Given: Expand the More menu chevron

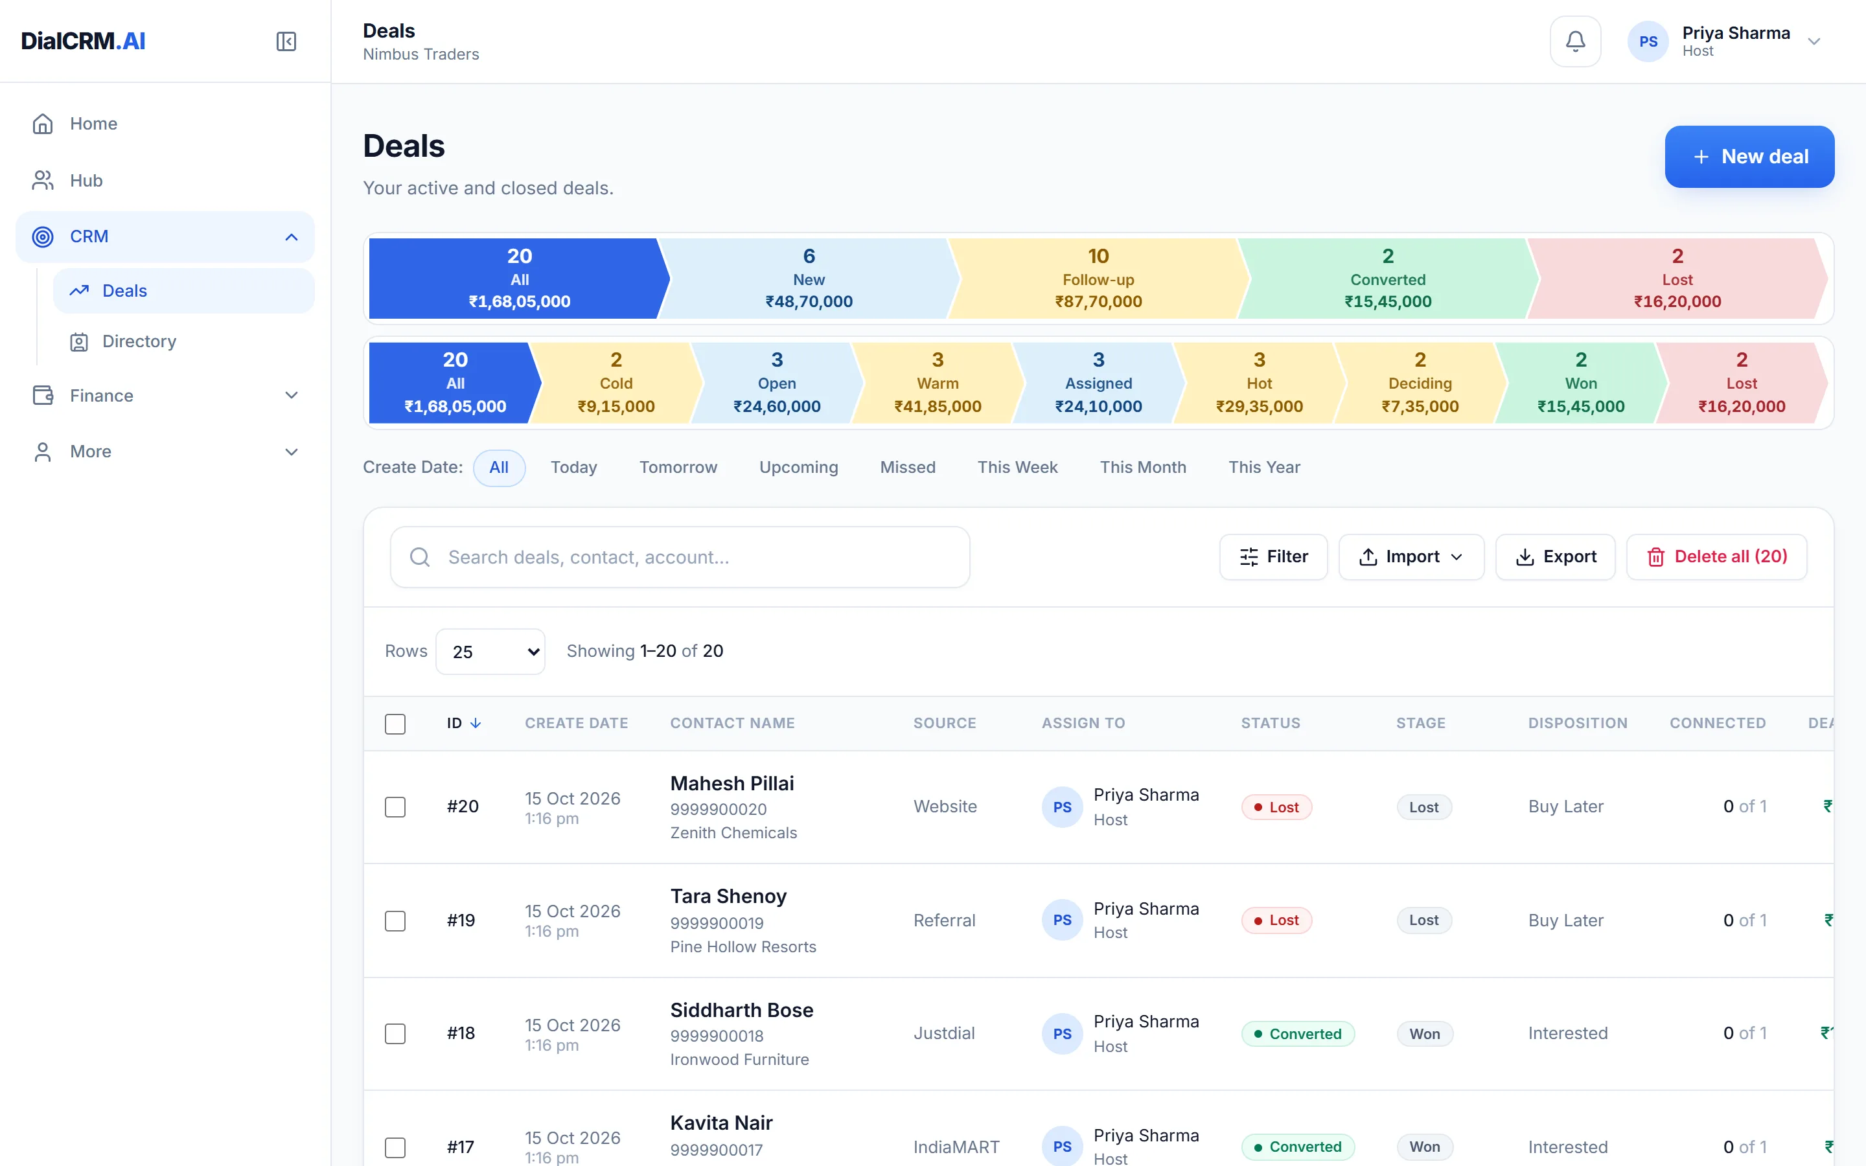Looking at the screenshot, I should click(x=292, y=452).
